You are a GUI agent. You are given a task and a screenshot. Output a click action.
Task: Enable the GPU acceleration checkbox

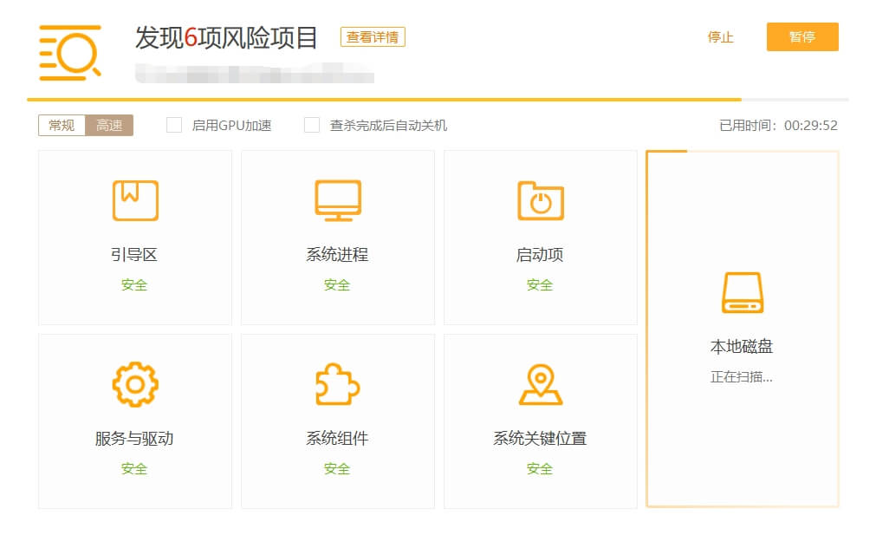pos(174,125)
